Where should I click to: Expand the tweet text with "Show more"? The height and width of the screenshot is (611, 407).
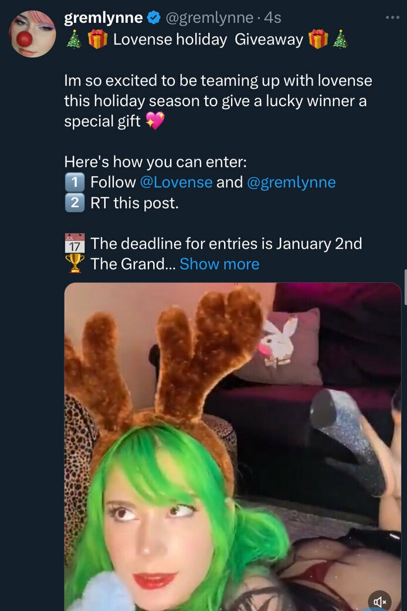pyautogui.click(x=219, y=264)
